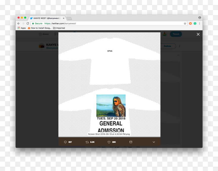The image size is (218, 171).
Task: Open the Apps bookmark shortcut
Action: click(x=22, y=28)
